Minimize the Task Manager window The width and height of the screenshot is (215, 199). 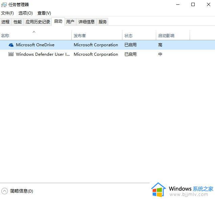tap(178, 4)
